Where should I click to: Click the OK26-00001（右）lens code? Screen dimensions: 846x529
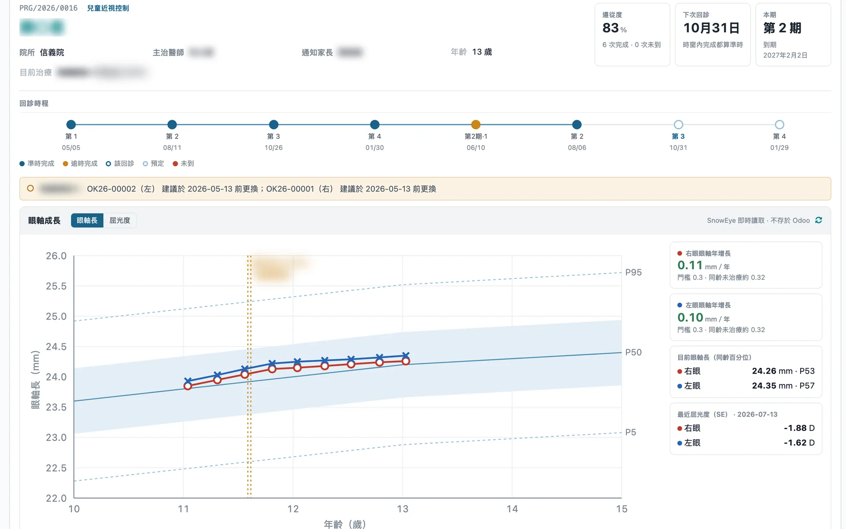click(300, 189)
